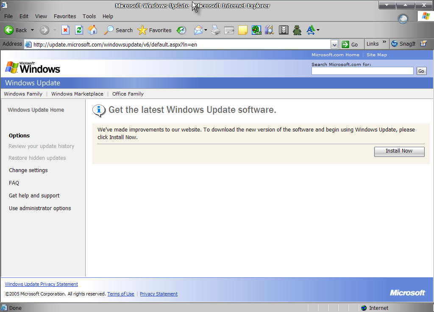Click the dark downward-arrows toolbar icon
The width and height of the screenshot is (434, 312).
click(284, 30)
